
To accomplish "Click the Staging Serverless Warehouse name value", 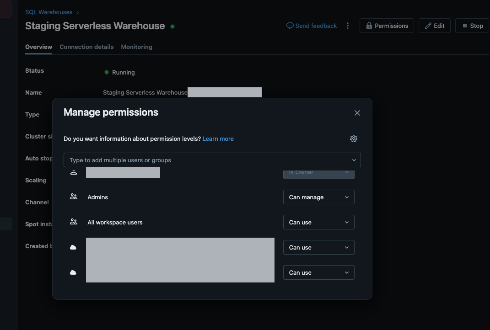I will [145, 92].
